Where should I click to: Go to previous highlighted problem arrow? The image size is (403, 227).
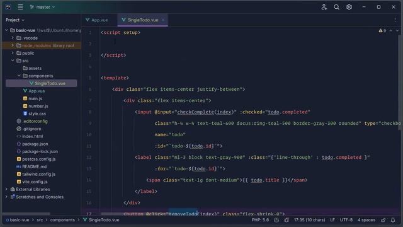[x=390, y=31]
